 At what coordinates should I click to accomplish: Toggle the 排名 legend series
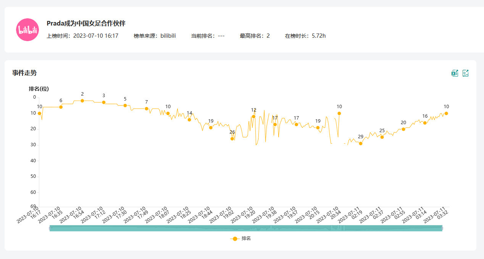[240, 238]
